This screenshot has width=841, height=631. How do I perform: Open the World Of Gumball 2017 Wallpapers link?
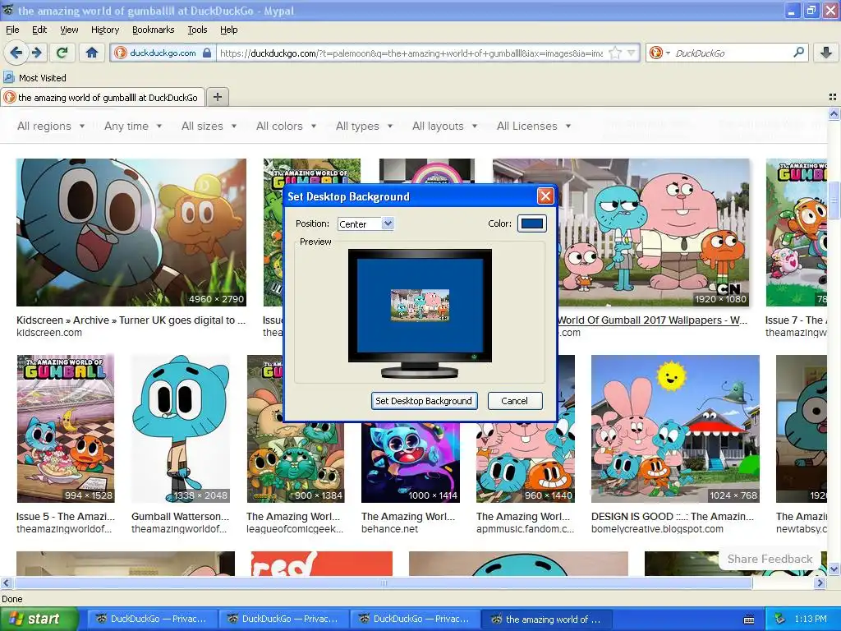point(652,320)
